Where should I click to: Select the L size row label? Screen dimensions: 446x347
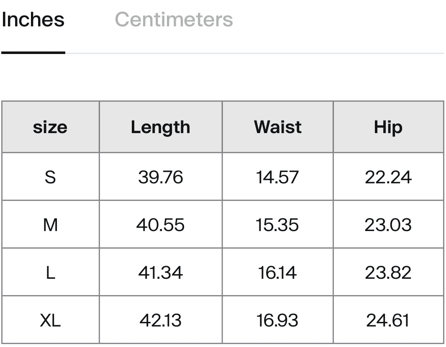point(50,272)
